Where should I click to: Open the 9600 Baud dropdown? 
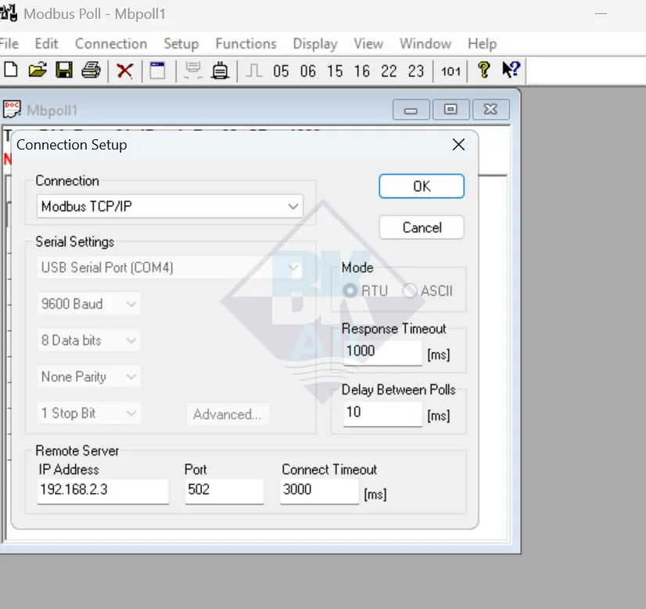[88, 304]
